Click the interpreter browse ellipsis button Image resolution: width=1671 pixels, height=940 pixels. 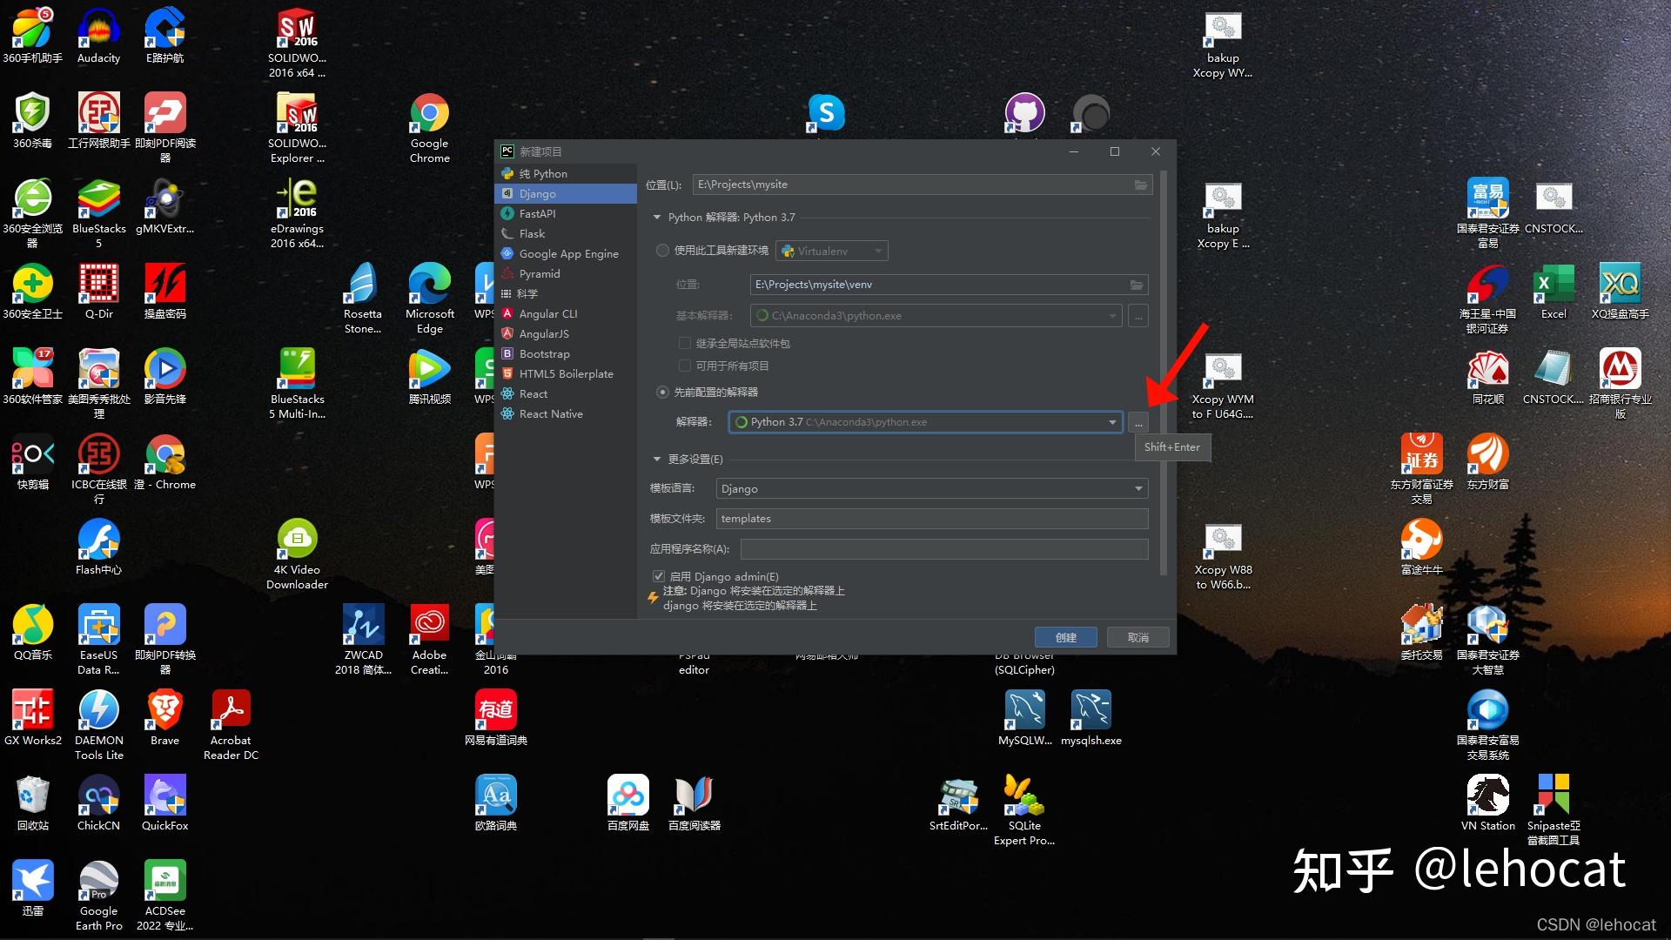(x=1137, y=422)
